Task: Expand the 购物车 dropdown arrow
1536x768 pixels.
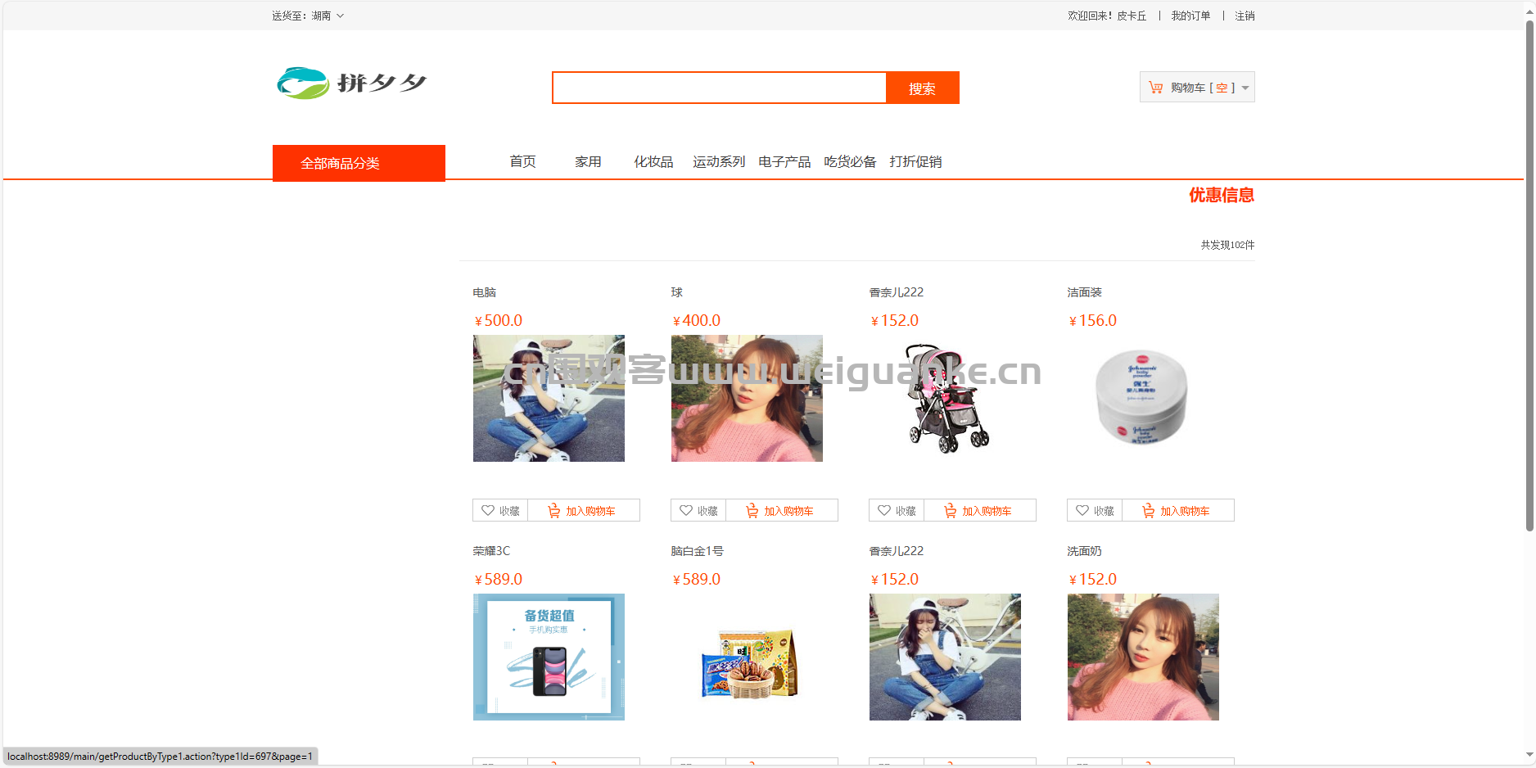Action: (x=1245, y=88)
